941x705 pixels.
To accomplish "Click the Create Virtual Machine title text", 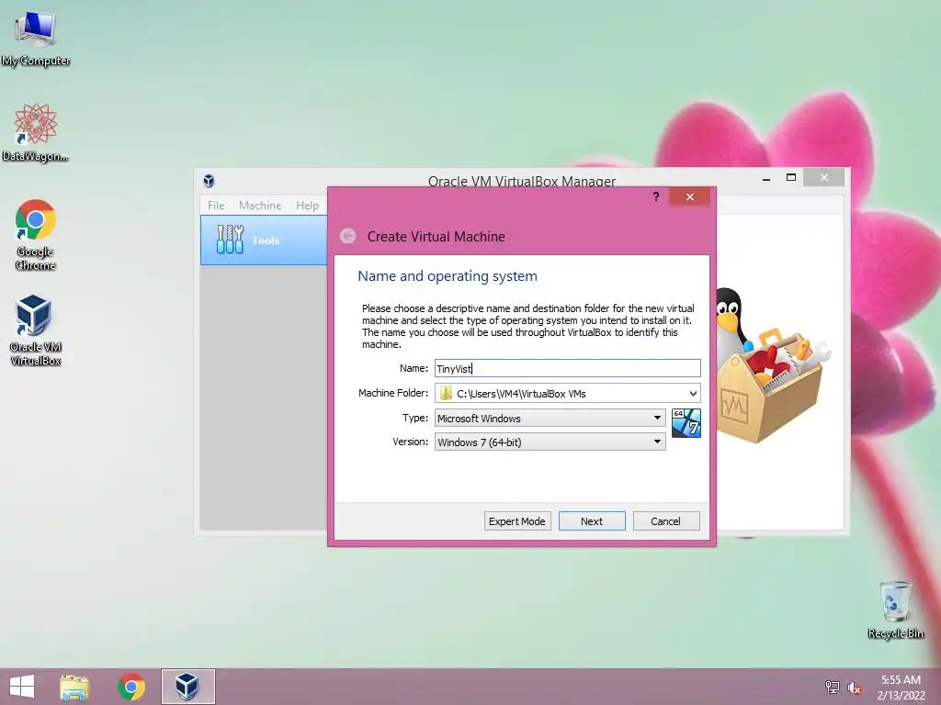I will click(436, 236).
